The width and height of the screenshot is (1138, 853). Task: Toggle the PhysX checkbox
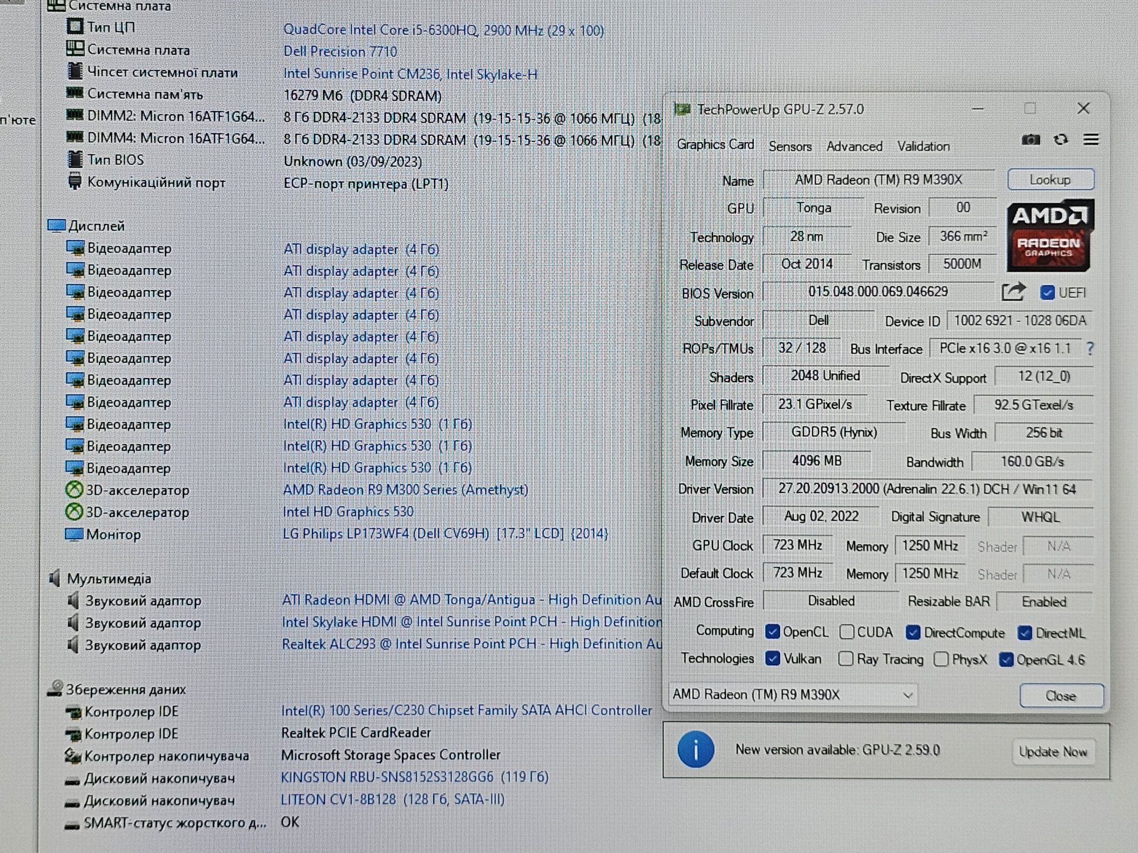(941, 659)
